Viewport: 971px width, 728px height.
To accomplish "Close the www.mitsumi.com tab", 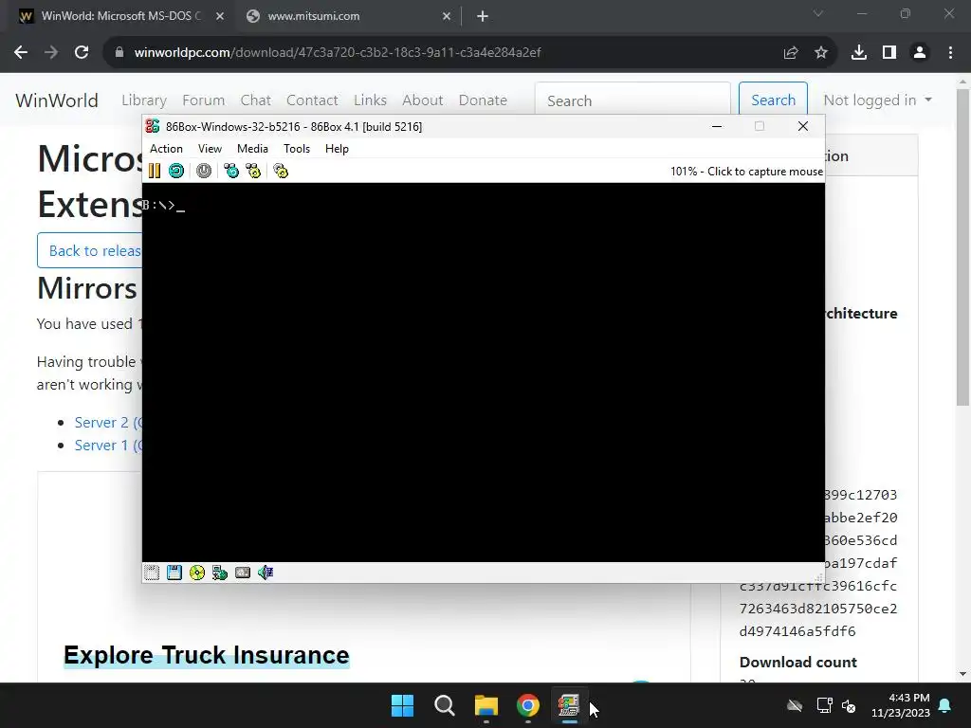I will 447,16.
